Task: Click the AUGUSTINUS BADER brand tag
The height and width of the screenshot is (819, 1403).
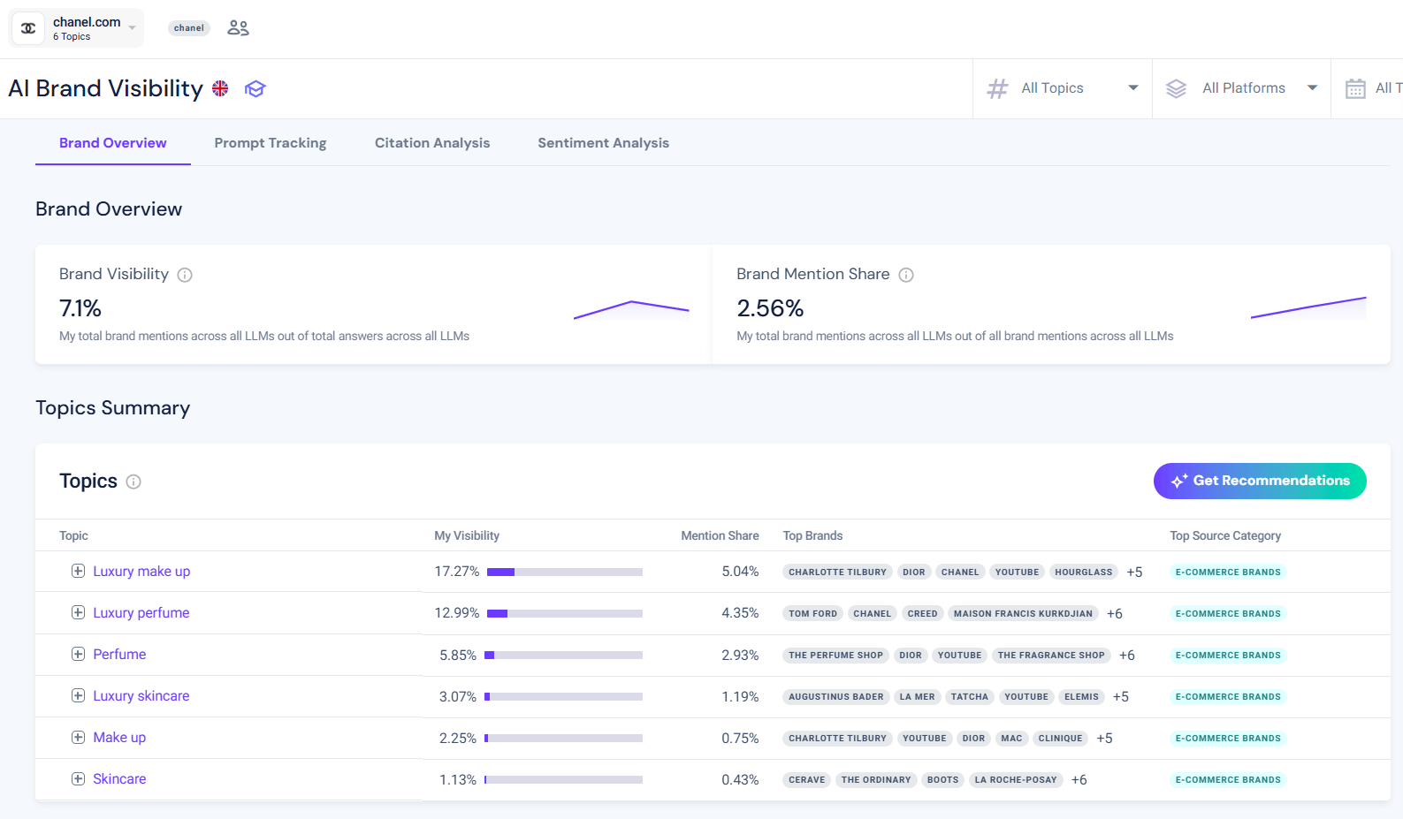Action: pos(836,697)
